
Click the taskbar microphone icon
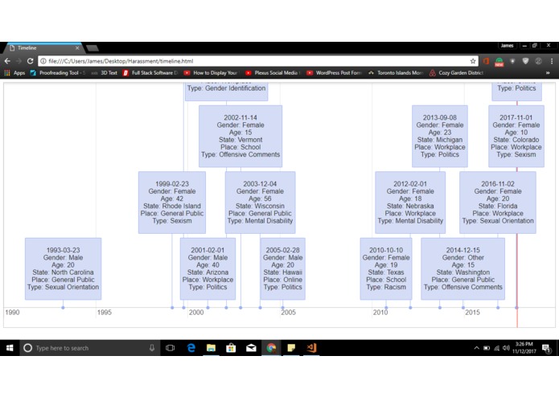152,348
